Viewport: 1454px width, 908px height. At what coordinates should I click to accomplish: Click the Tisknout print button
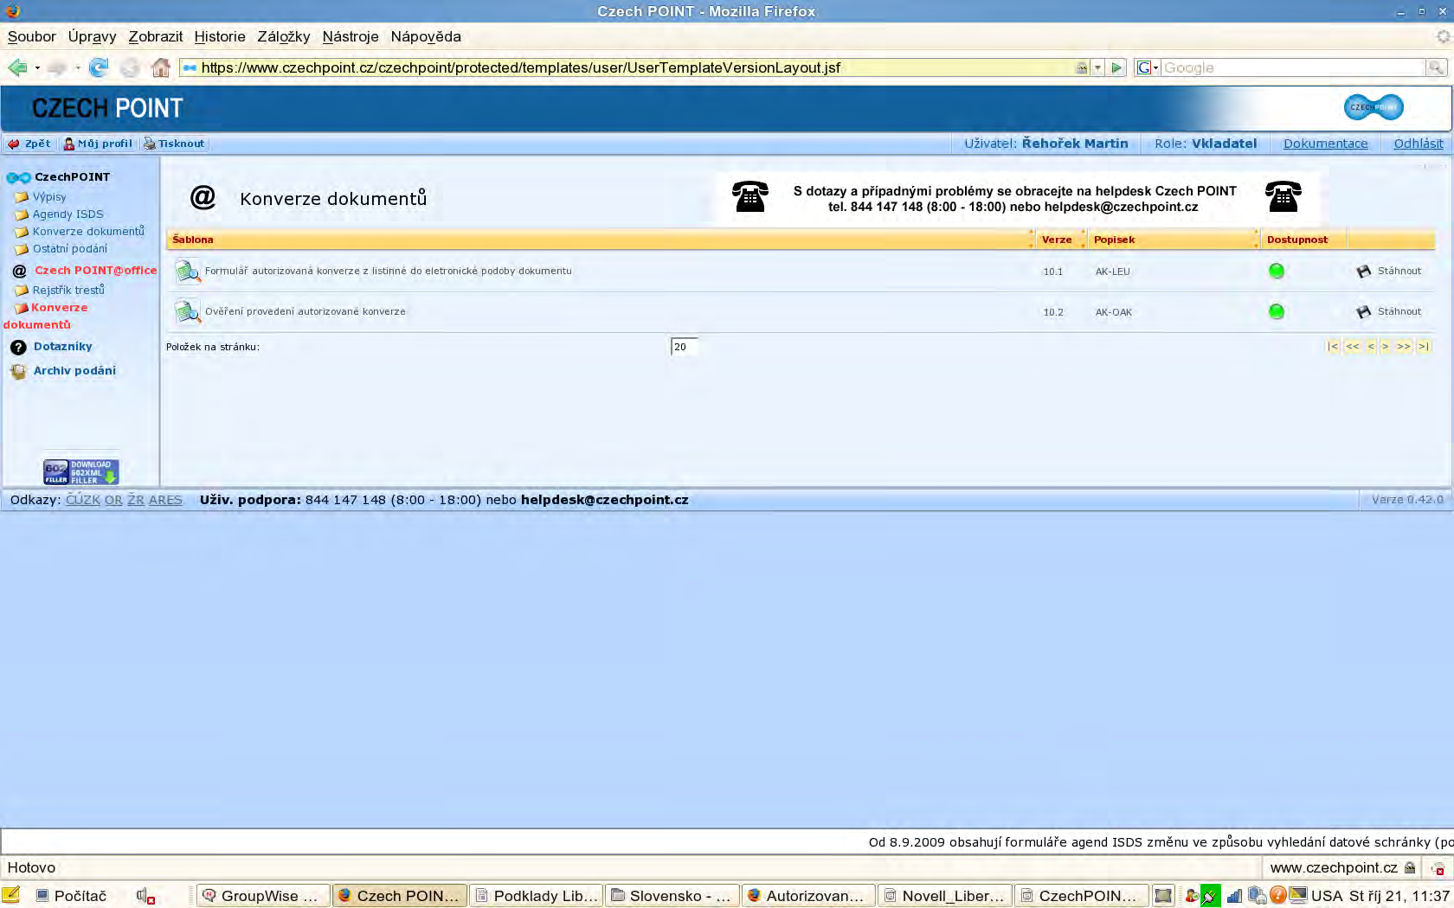coord(174,144)
